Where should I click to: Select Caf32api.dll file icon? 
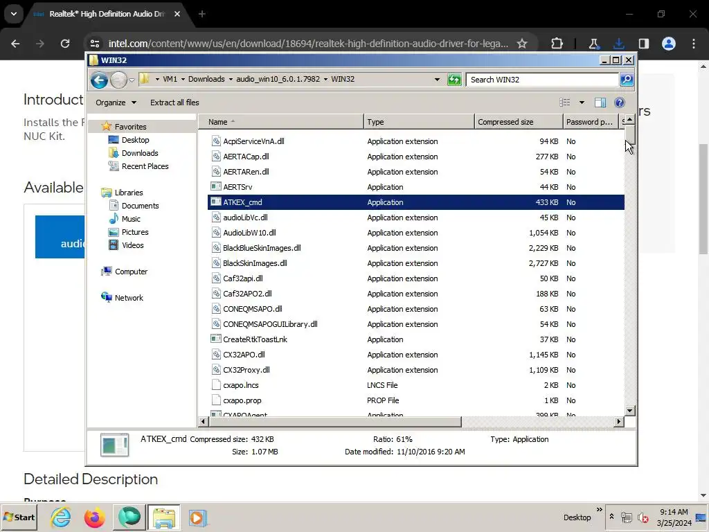coord(216,278)
